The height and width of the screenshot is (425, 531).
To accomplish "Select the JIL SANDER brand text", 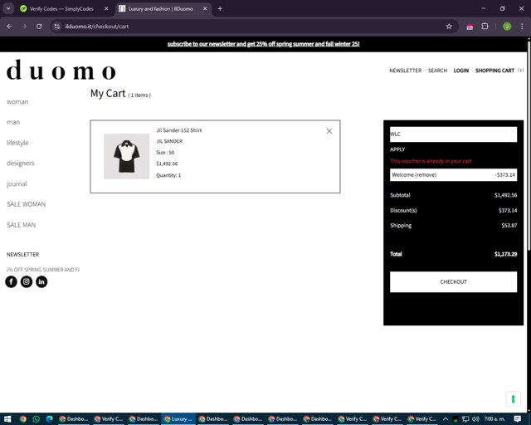I will click(169, 141).
